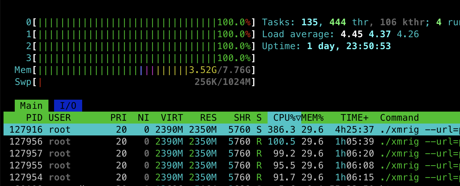Sort by the PID column header
This screenshot has height=186, width=460.
[34, 118]
